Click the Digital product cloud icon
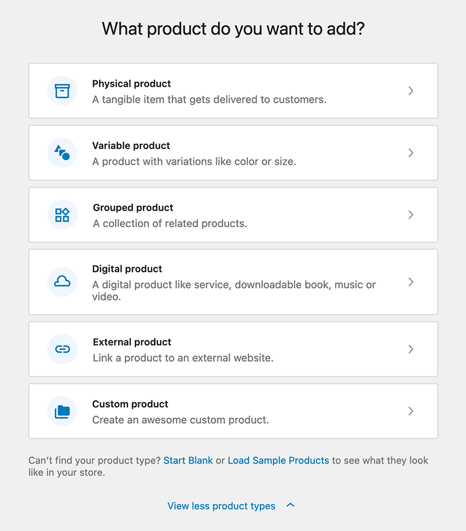This screenshot has height=531, width=466. click(x=62, y=282)
